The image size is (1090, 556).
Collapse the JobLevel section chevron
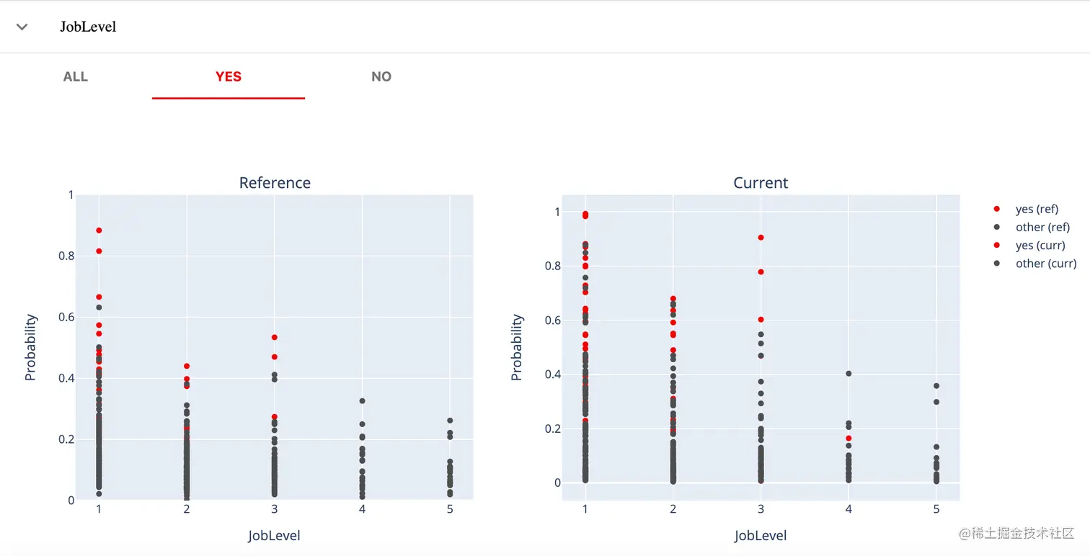(22, 27)
